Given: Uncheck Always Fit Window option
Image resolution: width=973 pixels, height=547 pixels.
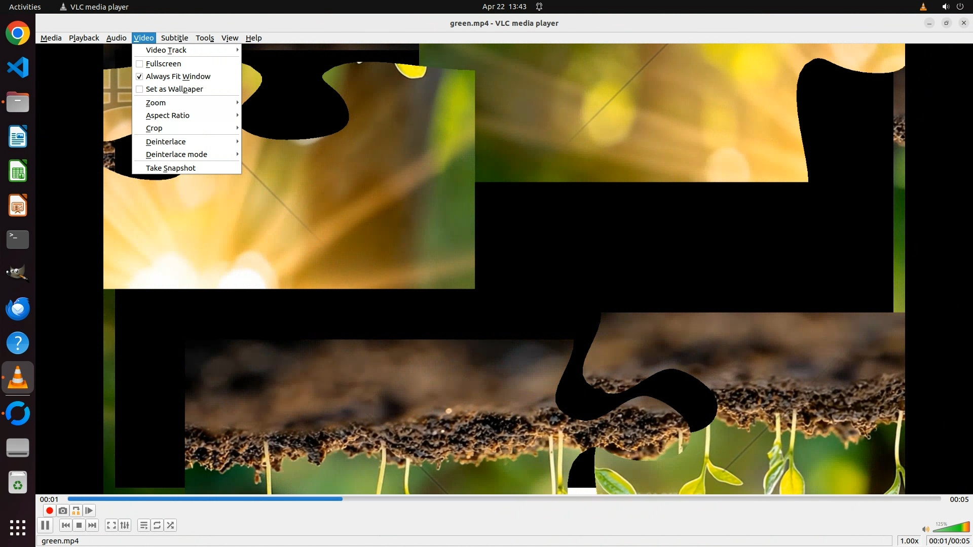Looking at the screenshot, I should point(139,76).
